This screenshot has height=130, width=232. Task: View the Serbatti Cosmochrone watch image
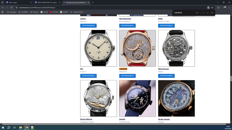coord(137,99)
